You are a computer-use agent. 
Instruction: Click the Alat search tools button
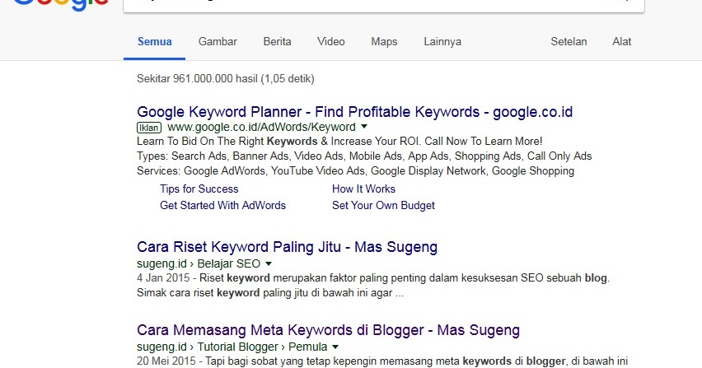(622, 42)
